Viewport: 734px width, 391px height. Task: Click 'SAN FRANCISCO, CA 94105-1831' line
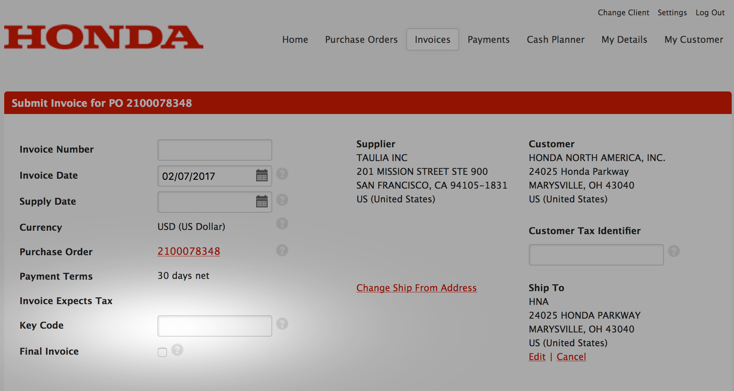coord(432,185)
